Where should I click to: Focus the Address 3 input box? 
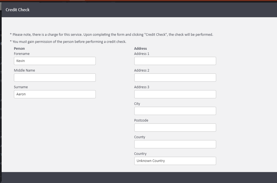(x=175, y=94)
